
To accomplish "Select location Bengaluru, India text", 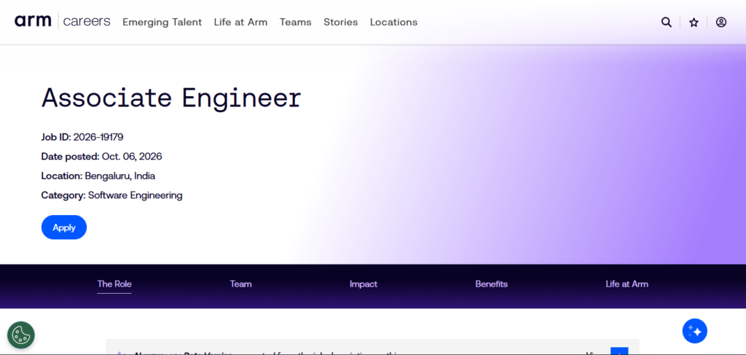I will [x=98, y=176].
